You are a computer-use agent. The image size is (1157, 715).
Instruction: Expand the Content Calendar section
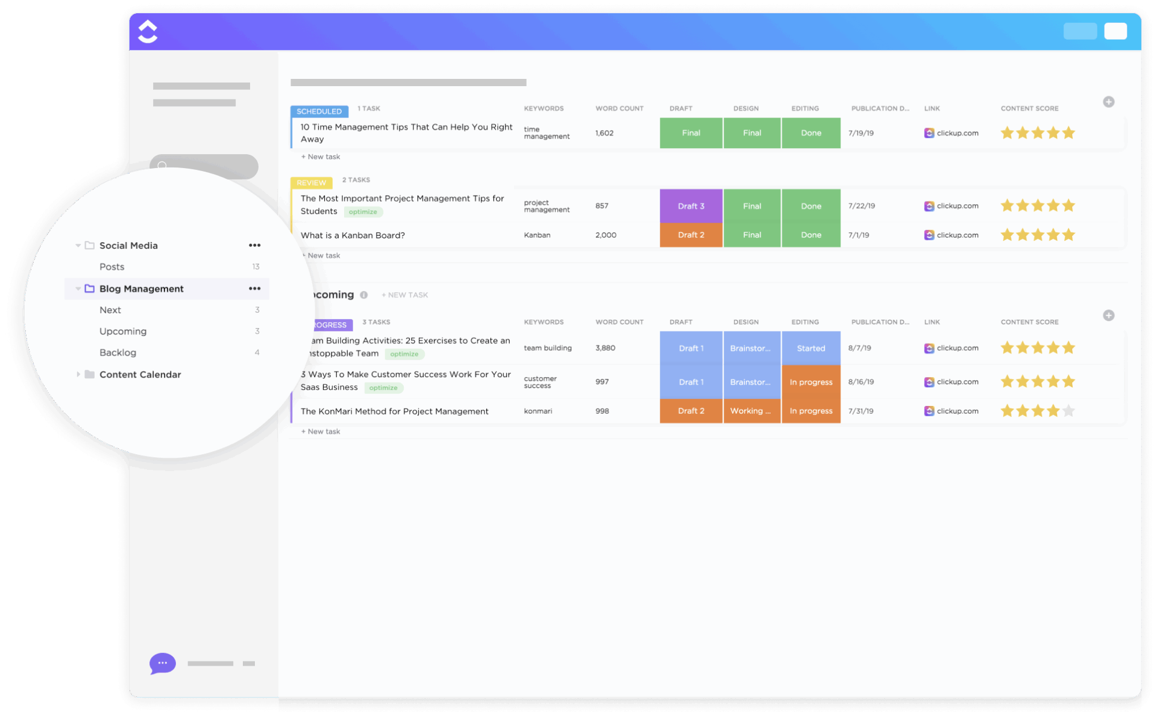pyautogui.click(x=79, y=374)
